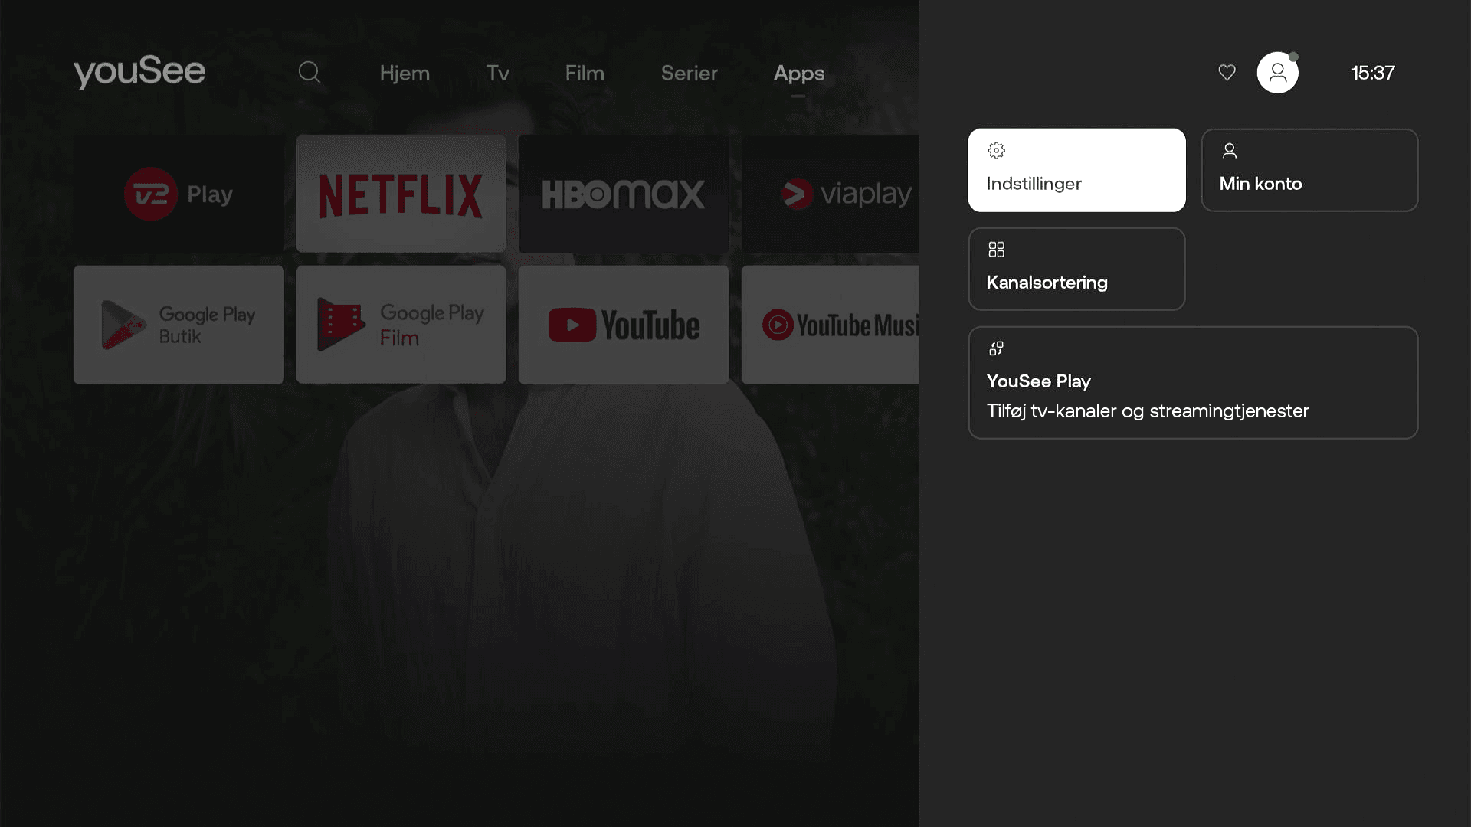Image resolution: width=1471 pixels, height=827 pixels.
Task: Open YouSee Play tv-kanaler option
Action: (x=1192, y=383)
